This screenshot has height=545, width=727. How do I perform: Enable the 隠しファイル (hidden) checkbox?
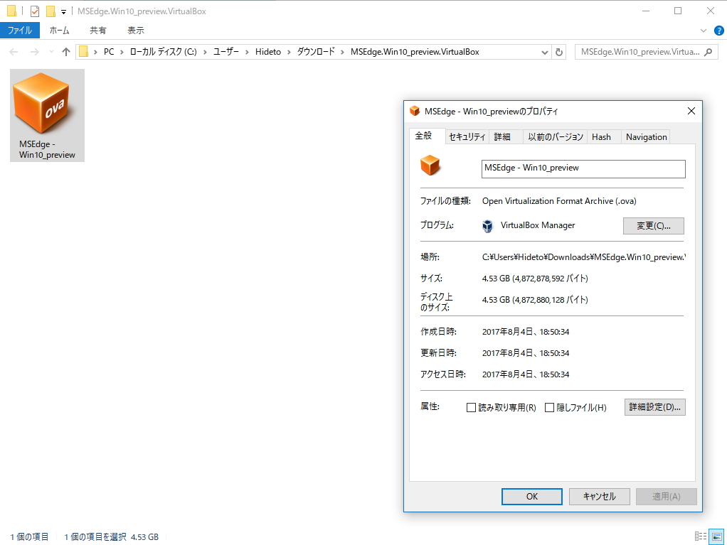[550, 407]
